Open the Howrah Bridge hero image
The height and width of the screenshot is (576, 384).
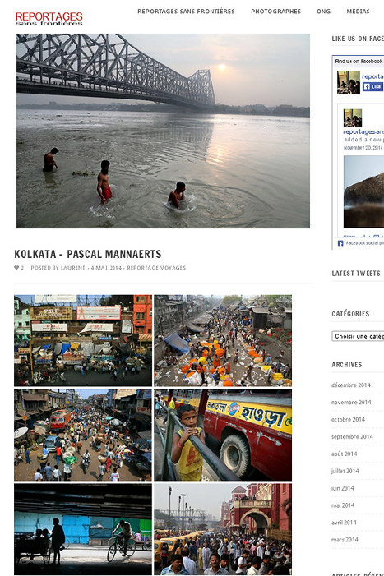point(163,131)
